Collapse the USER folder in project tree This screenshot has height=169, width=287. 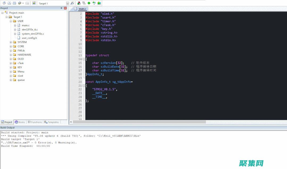pos(11,21)
